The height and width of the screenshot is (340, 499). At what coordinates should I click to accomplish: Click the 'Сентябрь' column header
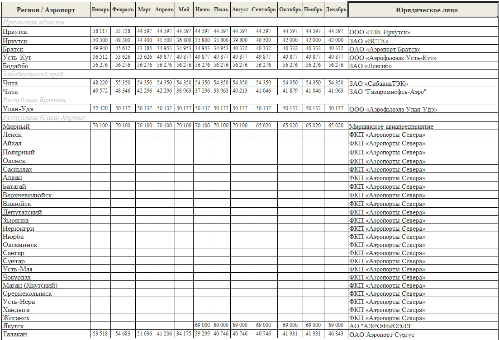tap(263, 10)
